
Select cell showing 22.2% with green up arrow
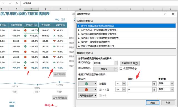[x=60, y=46]
